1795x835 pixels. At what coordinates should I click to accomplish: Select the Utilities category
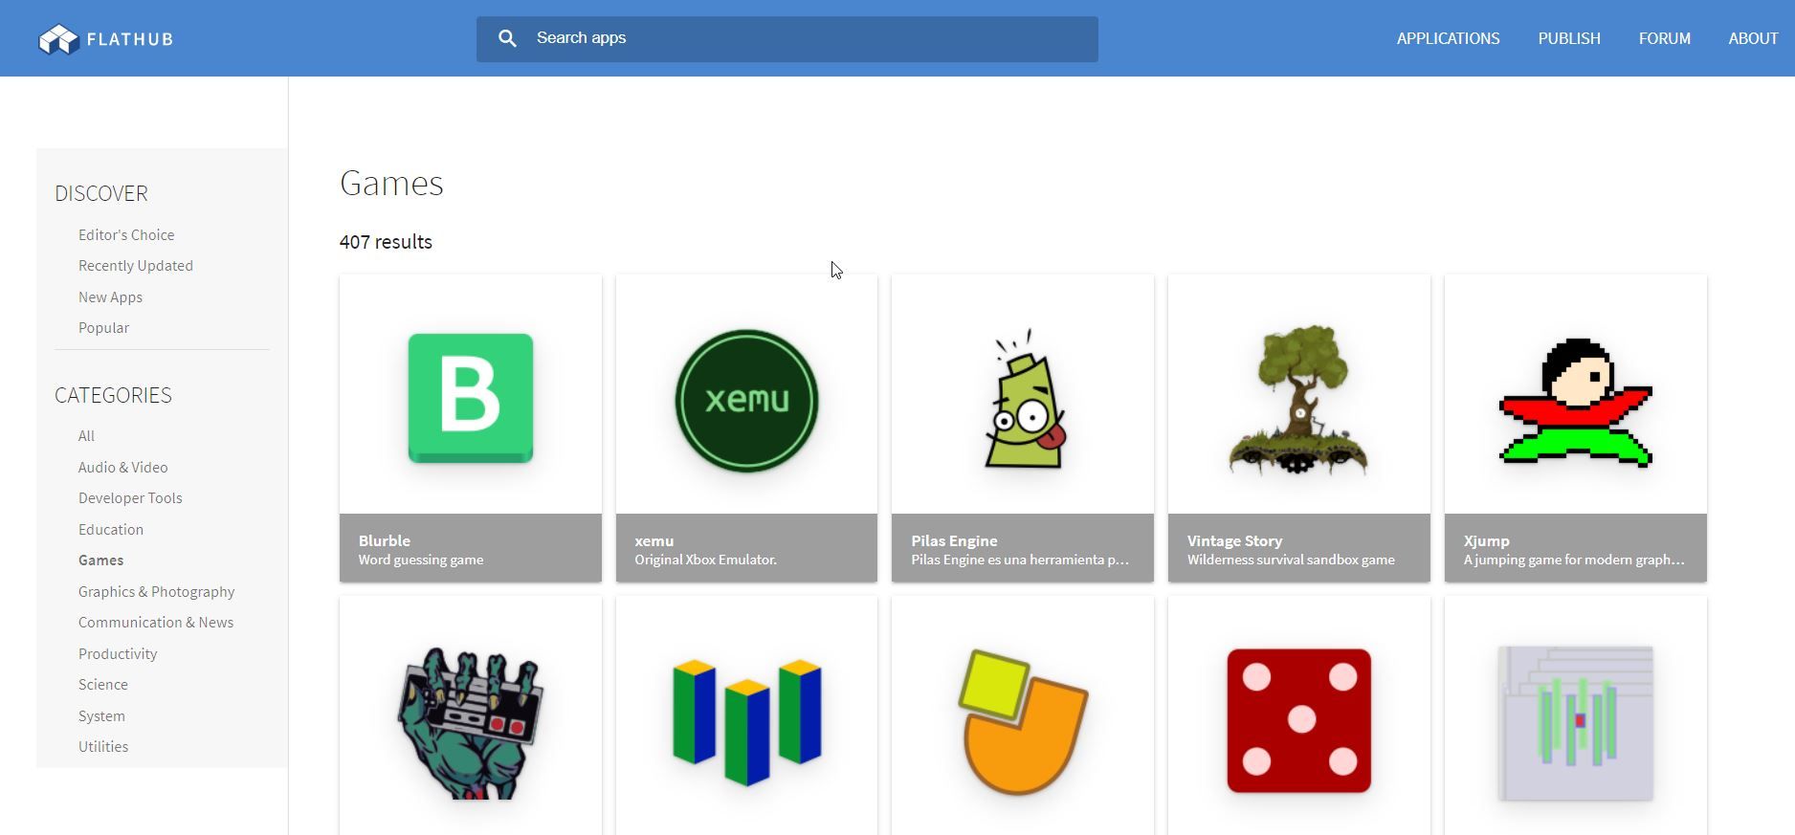coord(103,747)
